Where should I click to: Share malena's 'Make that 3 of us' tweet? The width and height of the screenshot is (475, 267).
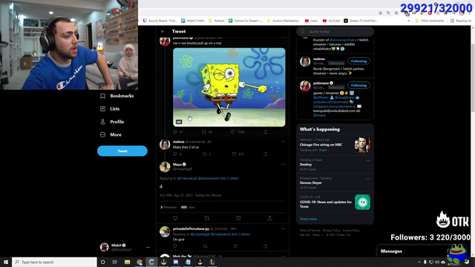tap(266, 154)
